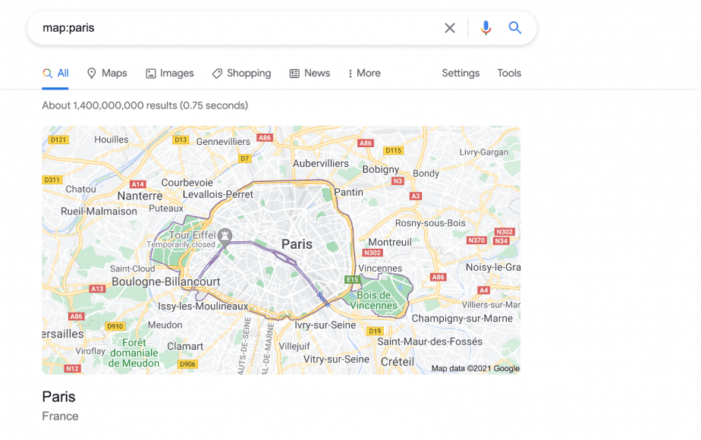The image size is (701, 440).
Task: Click the D311 road badge
Action: (52, 181)
